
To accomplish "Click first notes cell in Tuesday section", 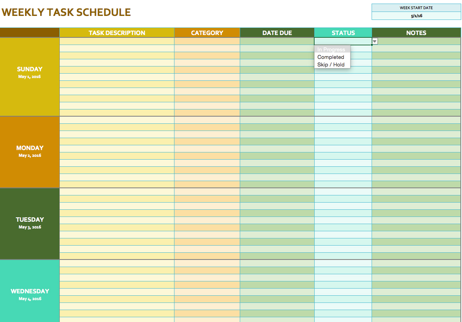I will tap(416, 192).
